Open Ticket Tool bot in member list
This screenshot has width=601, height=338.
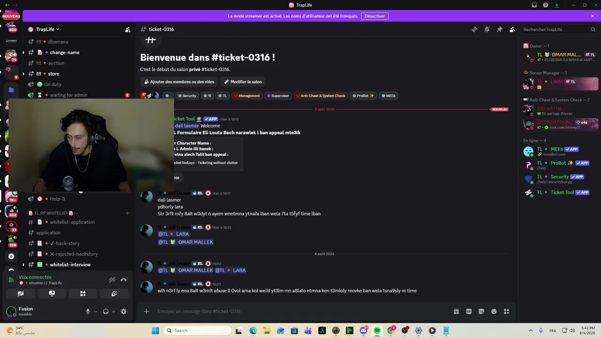coord(561,192)
